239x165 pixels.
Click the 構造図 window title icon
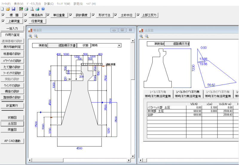coord(30,30)
